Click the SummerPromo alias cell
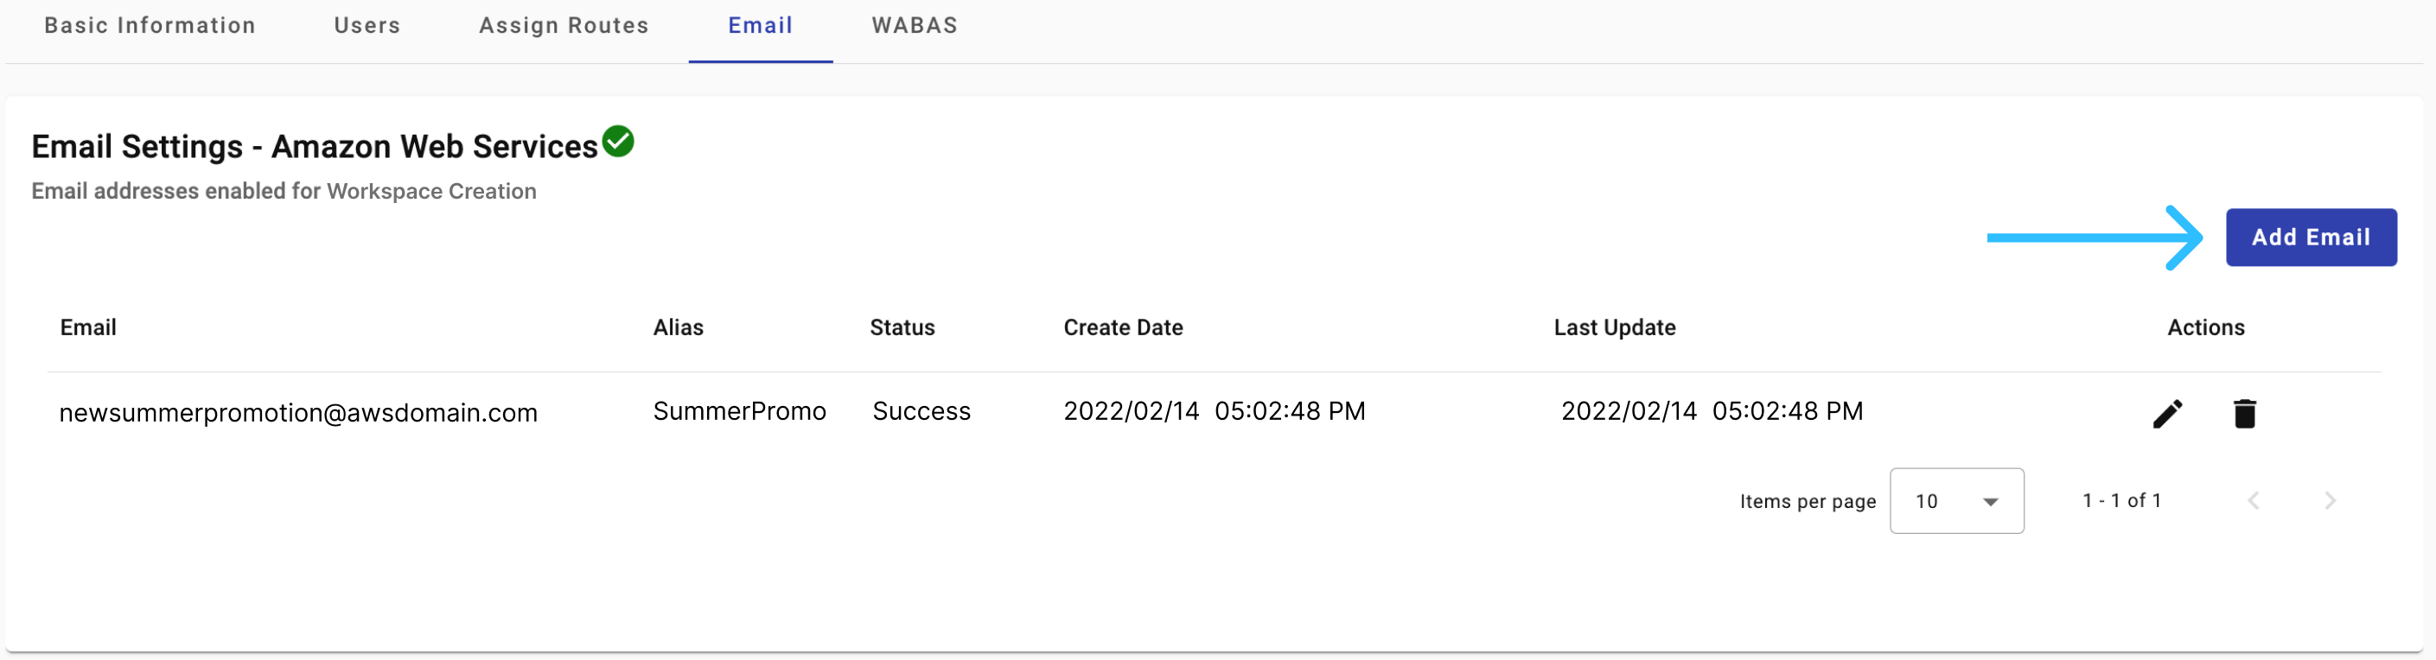 point(739,411)
